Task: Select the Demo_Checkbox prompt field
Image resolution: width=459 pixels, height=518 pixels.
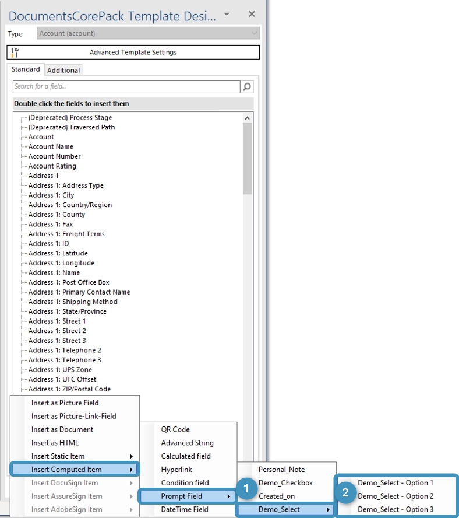Action: click(287, 482)
